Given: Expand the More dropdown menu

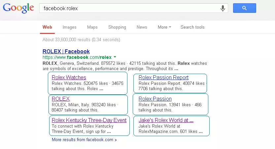Looking at the screenshot, I should click(x=164, y=27).
